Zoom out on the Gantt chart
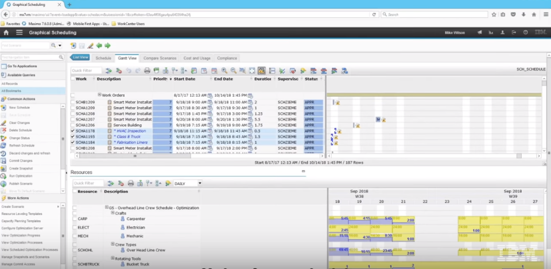Screen dimensions: 551x269 (233, 71)
